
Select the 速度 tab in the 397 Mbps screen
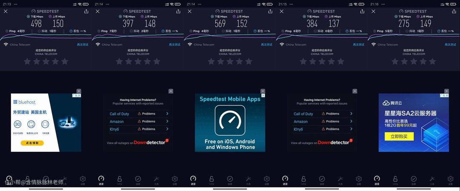101,180
